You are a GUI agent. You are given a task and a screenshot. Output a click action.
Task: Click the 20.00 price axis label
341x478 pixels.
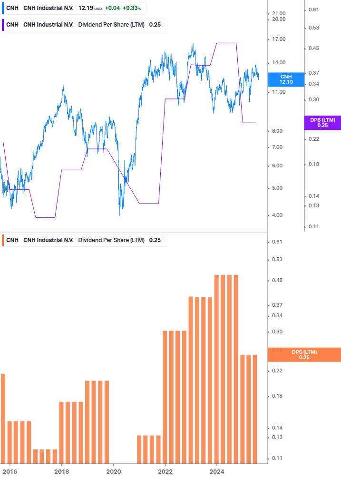point(279,19)
